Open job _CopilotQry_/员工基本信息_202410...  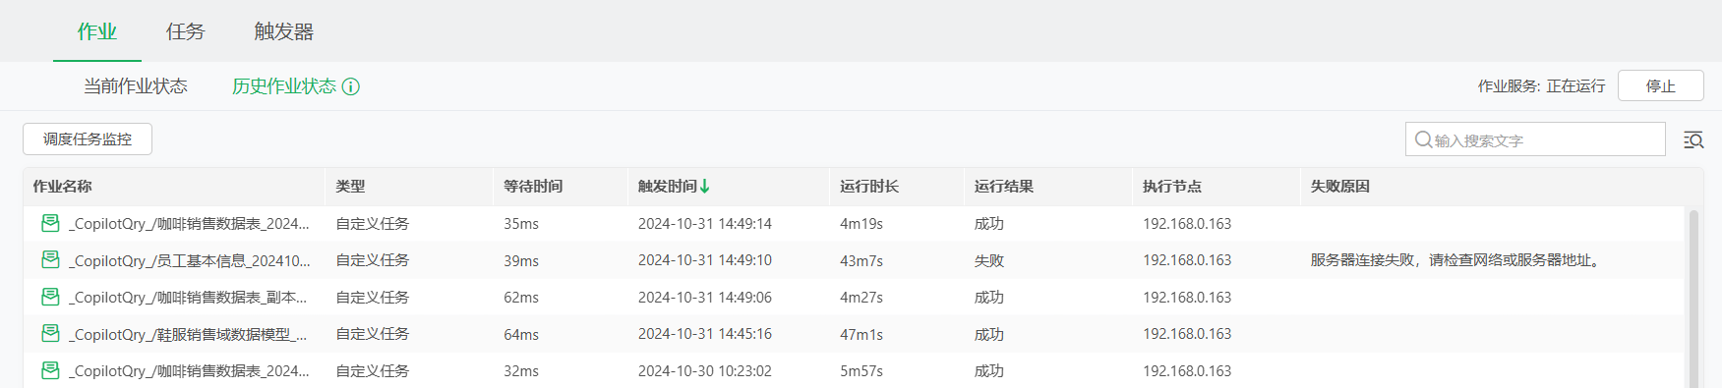pyautogui.click(x=190, y=260)
